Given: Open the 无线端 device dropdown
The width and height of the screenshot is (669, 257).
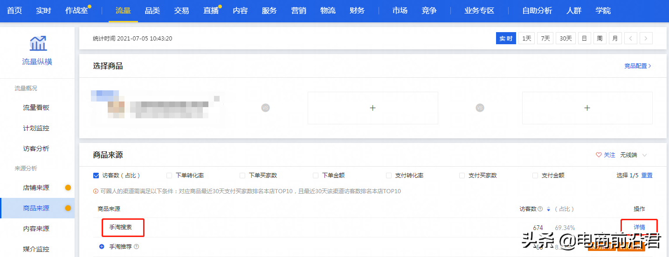Looking at the screenshot, I should pyautogui.click(x=634, y=155).
